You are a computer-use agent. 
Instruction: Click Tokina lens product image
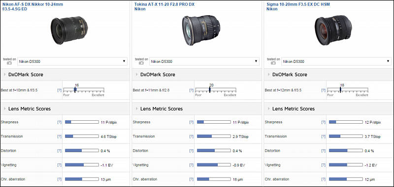(201, 30)
